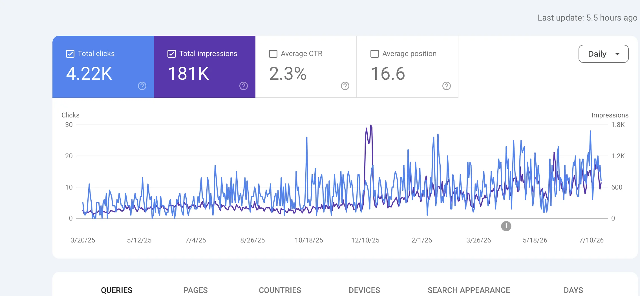Click the Clicks axis title
640x296 pixels.
click(70, 115)
